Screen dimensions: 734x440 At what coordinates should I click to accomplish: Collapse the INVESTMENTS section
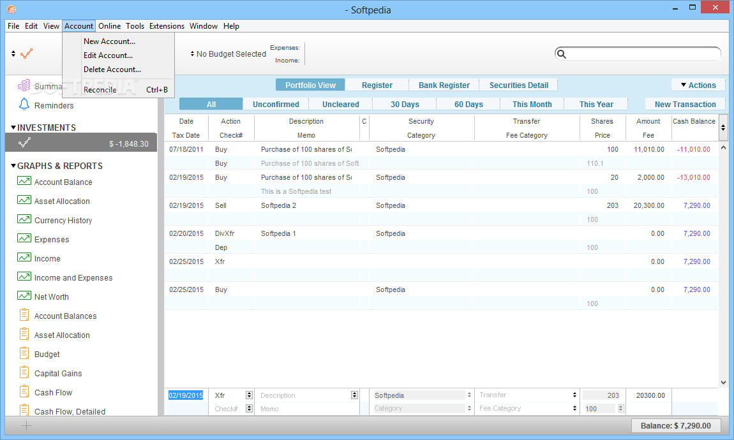pyautogui.click(x=13, y=128)
